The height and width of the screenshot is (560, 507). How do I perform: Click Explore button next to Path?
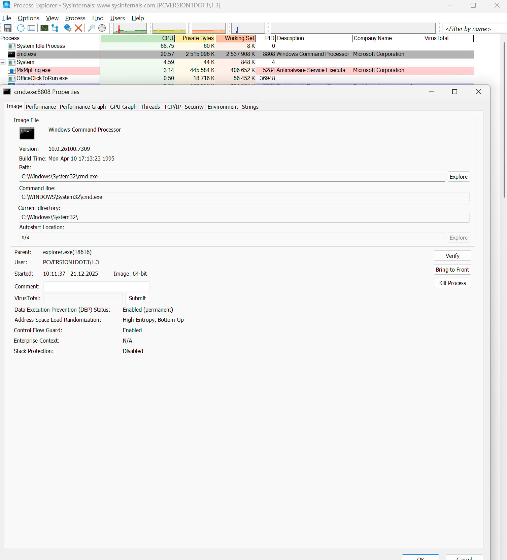point(459,177)
